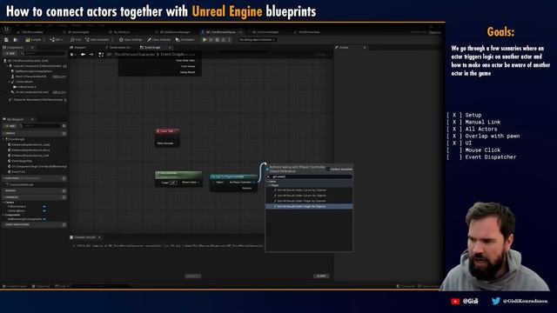Collapse the EventGraph tree expander
This screenshot has height=313, width=557.
3,139
